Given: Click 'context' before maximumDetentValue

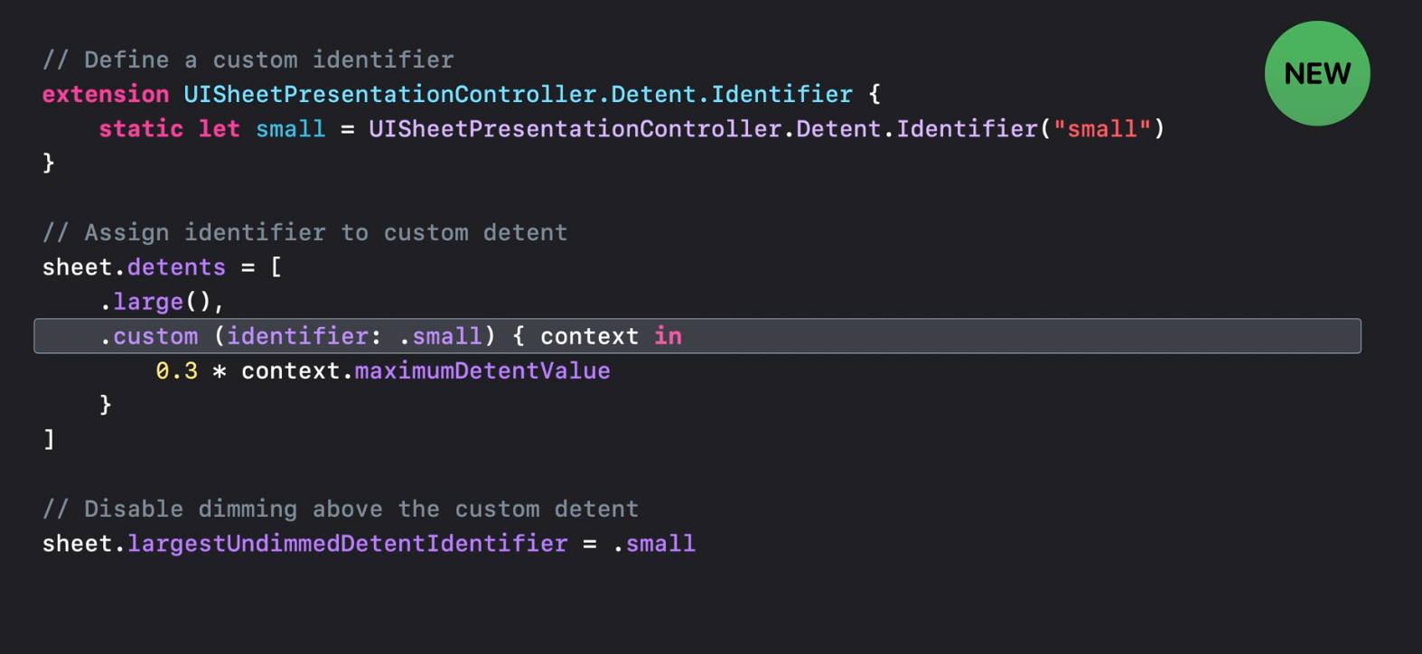Looking at the screenshot, I should click(290, 370).
